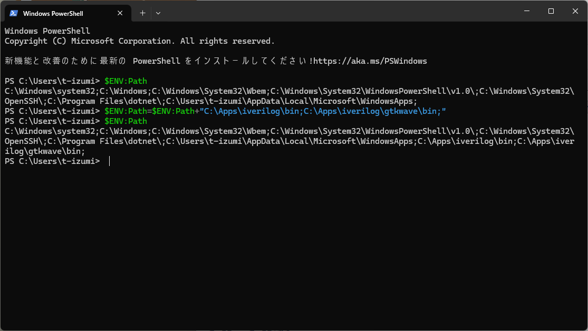The image size is (588, 331).
Task: Close the terminal window
Action: (x=575, y=11)
